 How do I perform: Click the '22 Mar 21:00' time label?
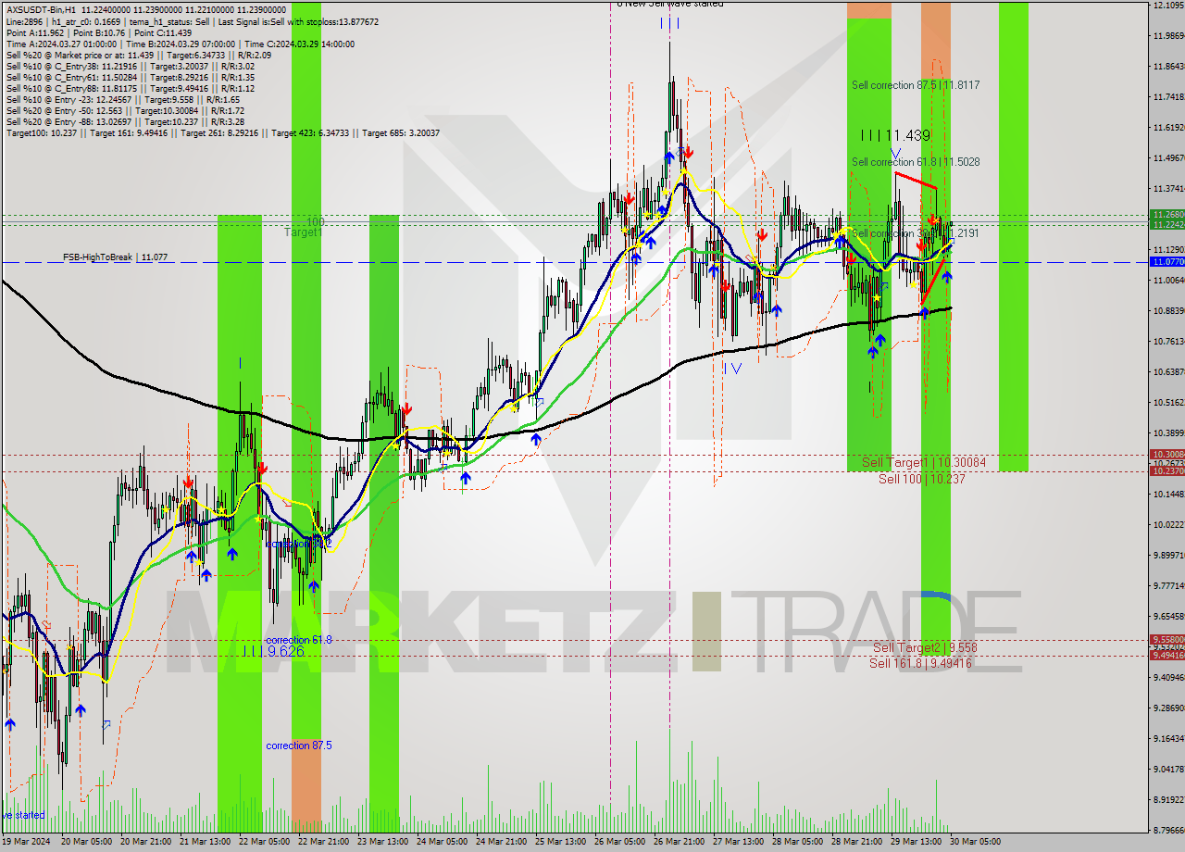[x=325, y=843]
